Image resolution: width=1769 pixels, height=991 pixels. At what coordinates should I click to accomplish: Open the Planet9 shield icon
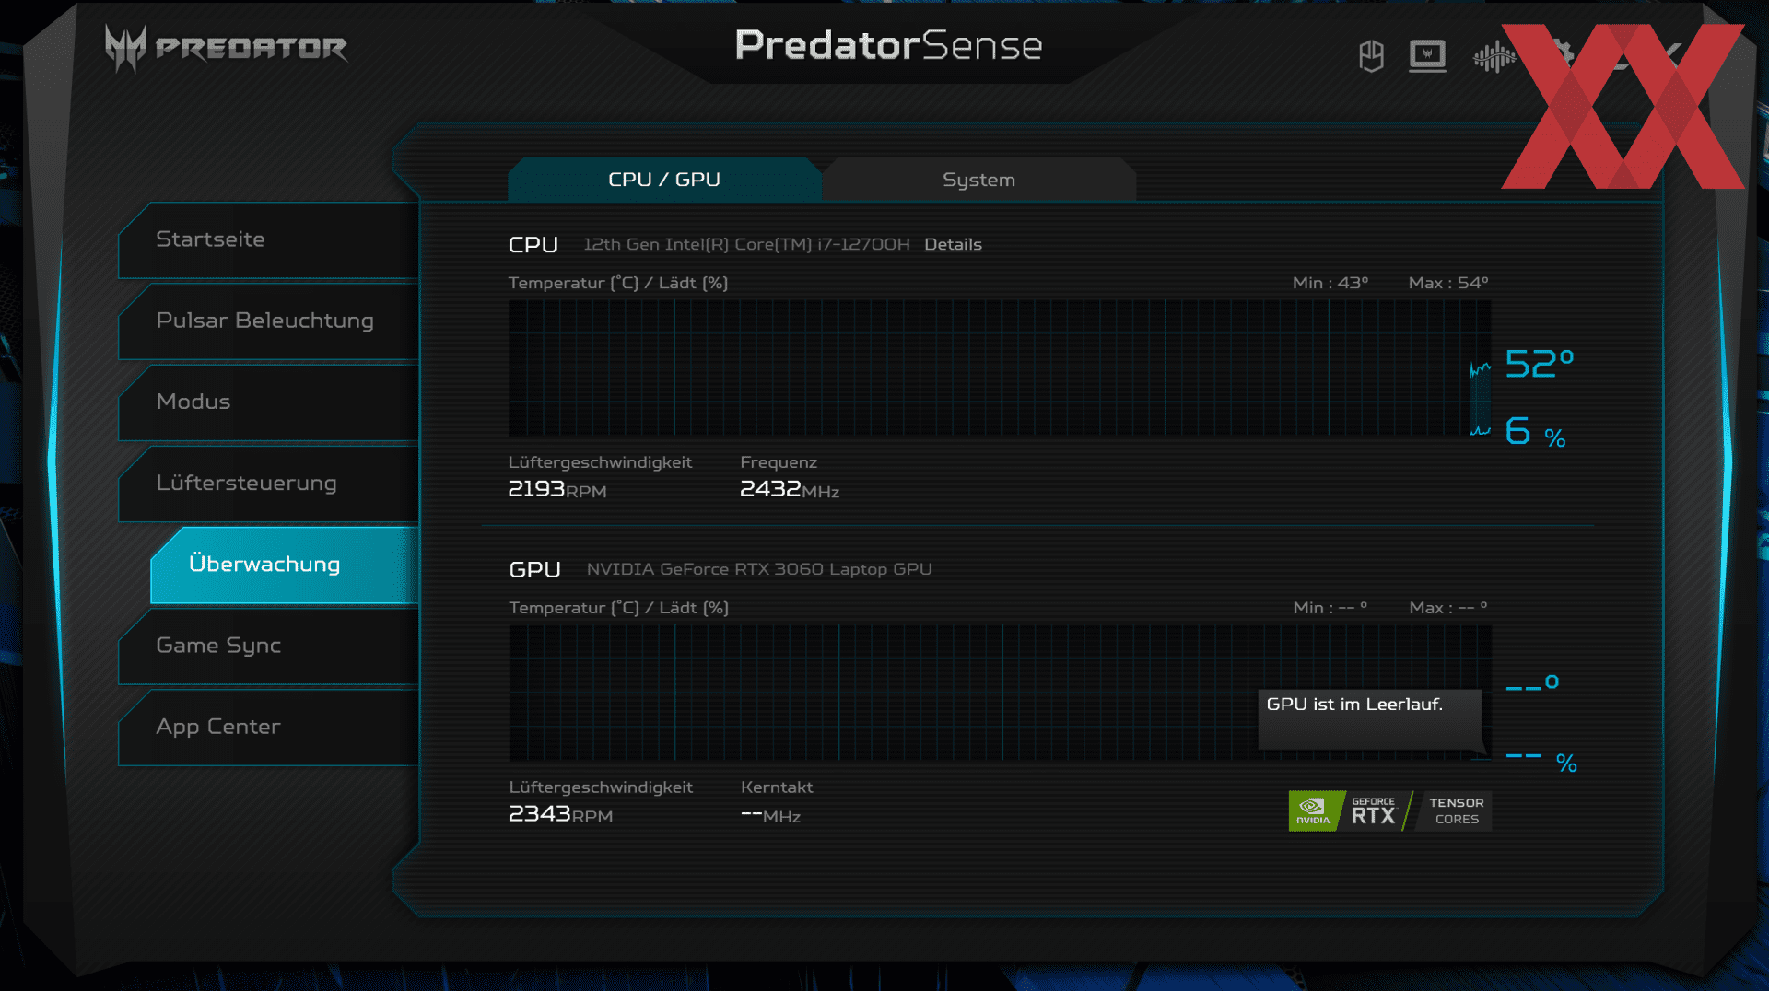click(1371, 56)
